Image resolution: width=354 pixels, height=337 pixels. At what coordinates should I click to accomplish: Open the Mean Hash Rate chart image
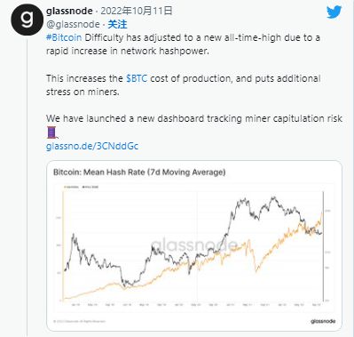[x=194, y=245]
